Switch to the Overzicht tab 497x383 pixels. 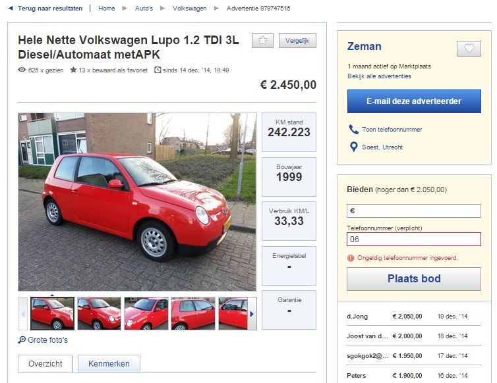point(45,364)
